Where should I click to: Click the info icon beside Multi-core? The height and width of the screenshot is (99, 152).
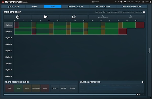(125, 2)
